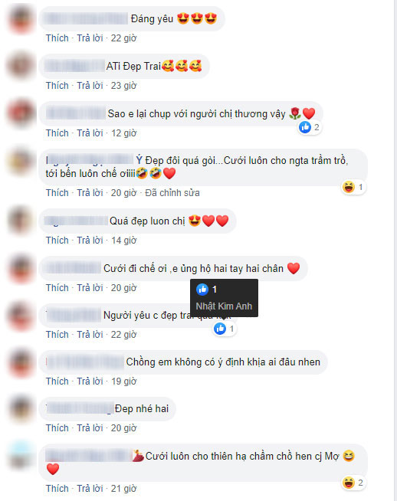397x501 pixels.
Task: Click like reaction count on 'Sao e lại chụp' comment
Action: tap(310, 127)
